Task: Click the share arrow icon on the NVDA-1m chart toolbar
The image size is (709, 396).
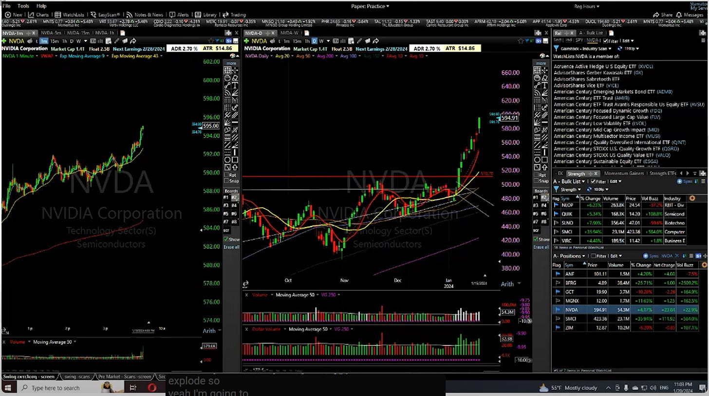Action: [x=133, y=41]
